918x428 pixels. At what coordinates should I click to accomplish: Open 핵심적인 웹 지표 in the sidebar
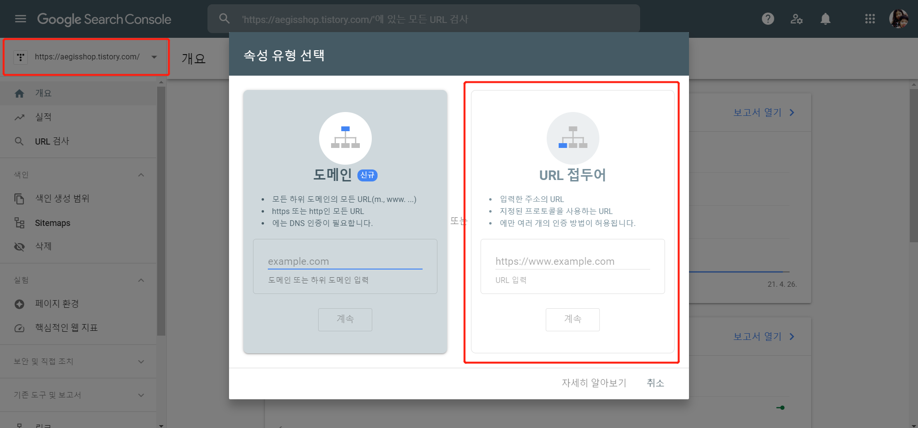click(79, 328)
